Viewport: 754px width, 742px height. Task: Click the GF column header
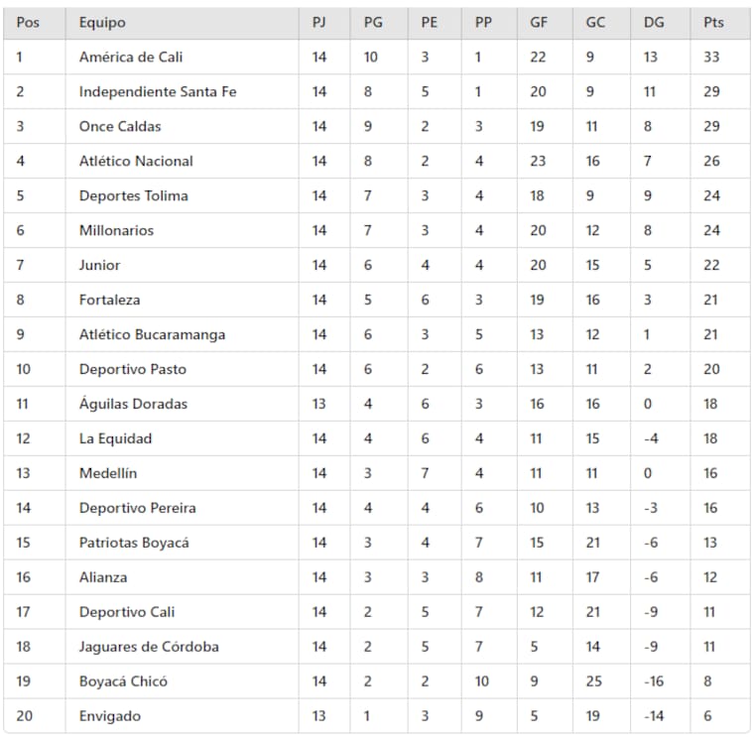pyautogui.click(x=539, y=23)
